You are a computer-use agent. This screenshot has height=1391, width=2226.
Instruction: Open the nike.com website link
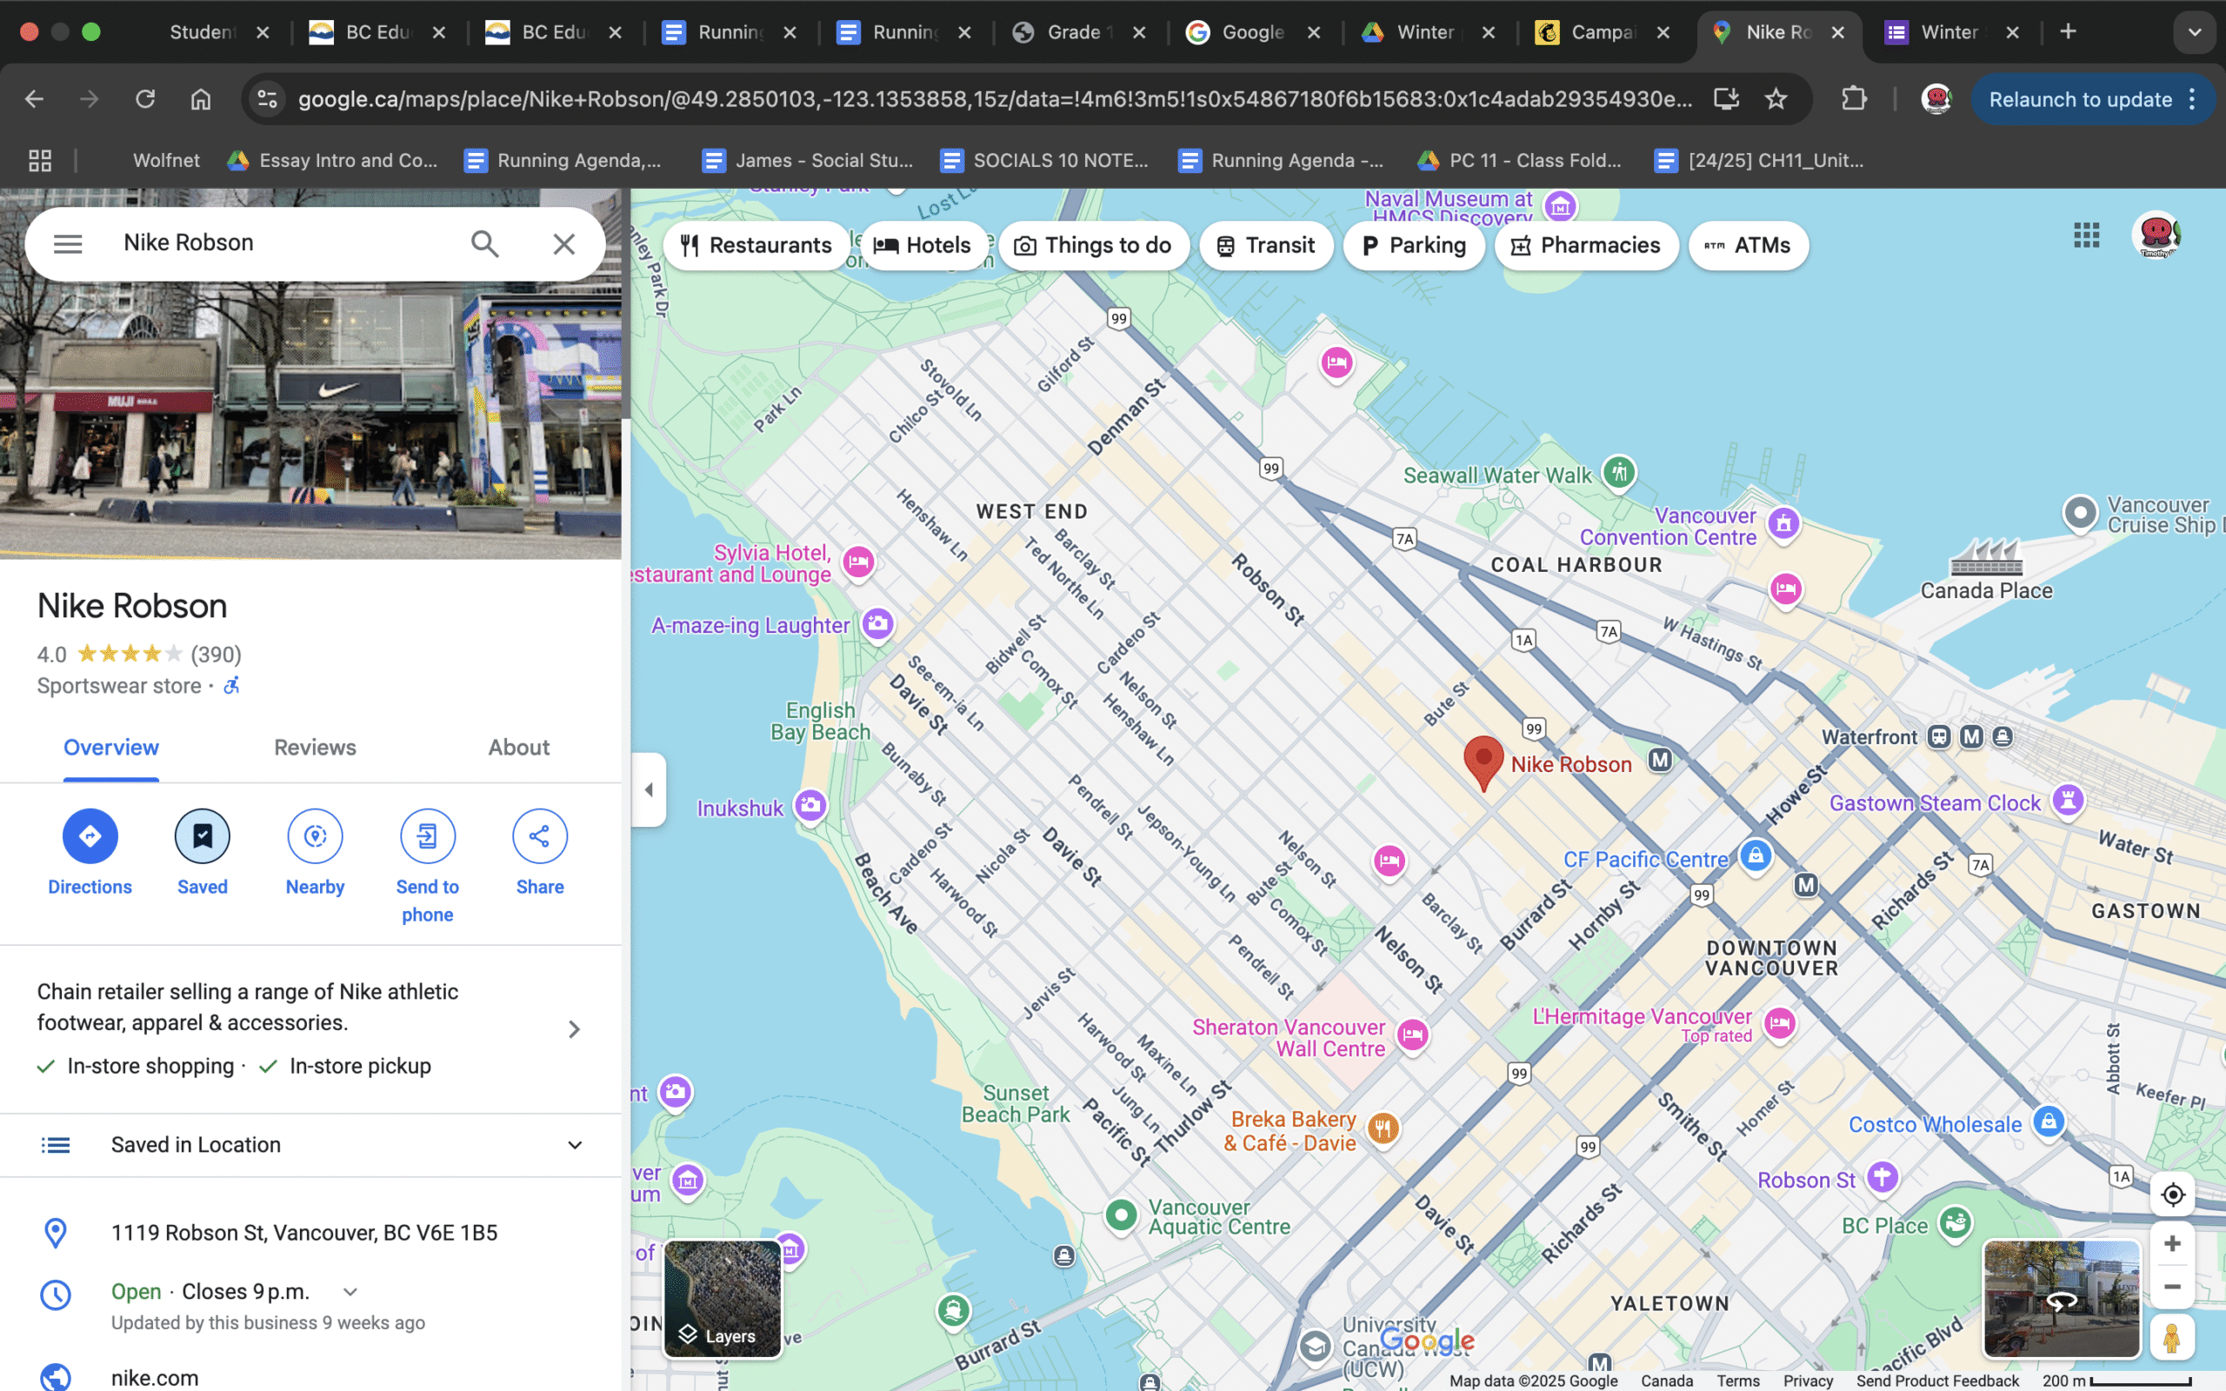155,1377
